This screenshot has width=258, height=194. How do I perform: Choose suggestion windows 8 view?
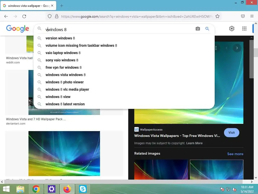[58, 97]
